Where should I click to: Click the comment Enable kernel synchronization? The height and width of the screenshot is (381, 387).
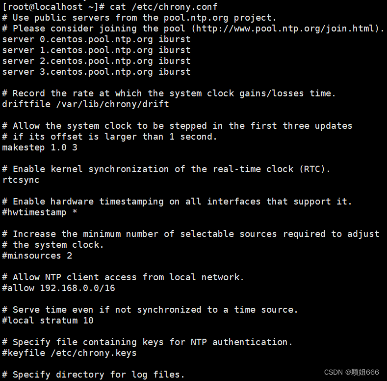tap(166, 169)
